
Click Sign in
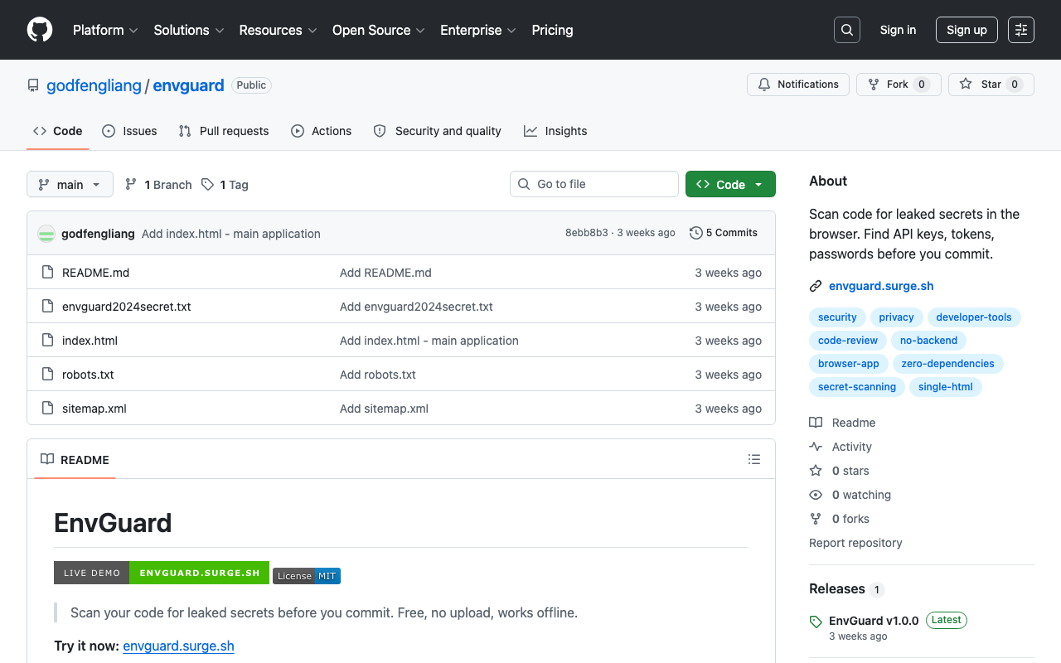pyautogui.click(x=898, y=30)
